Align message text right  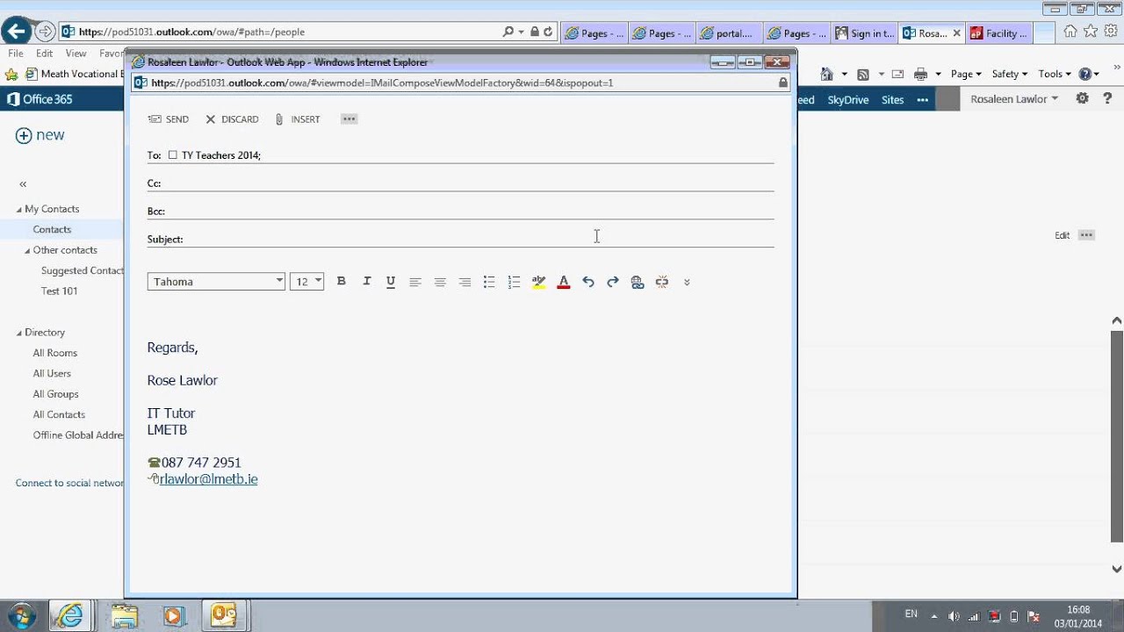pos(465,282)
